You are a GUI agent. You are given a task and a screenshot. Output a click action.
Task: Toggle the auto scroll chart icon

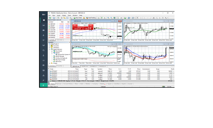[x=118, y=18]
